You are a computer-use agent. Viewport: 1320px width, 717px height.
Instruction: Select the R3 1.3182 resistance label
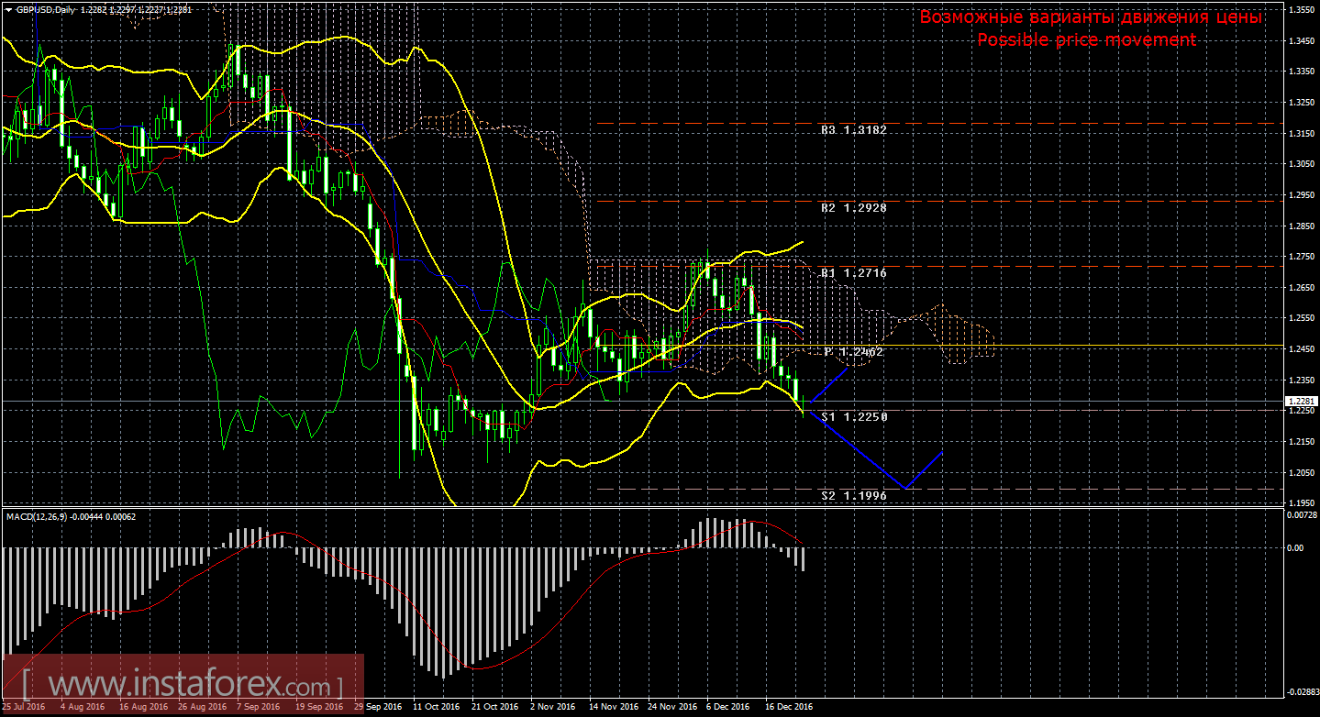click(854, 131)
